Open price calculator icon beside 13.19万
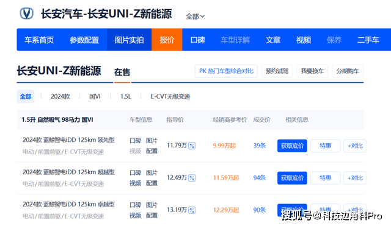 coord(192,210)
